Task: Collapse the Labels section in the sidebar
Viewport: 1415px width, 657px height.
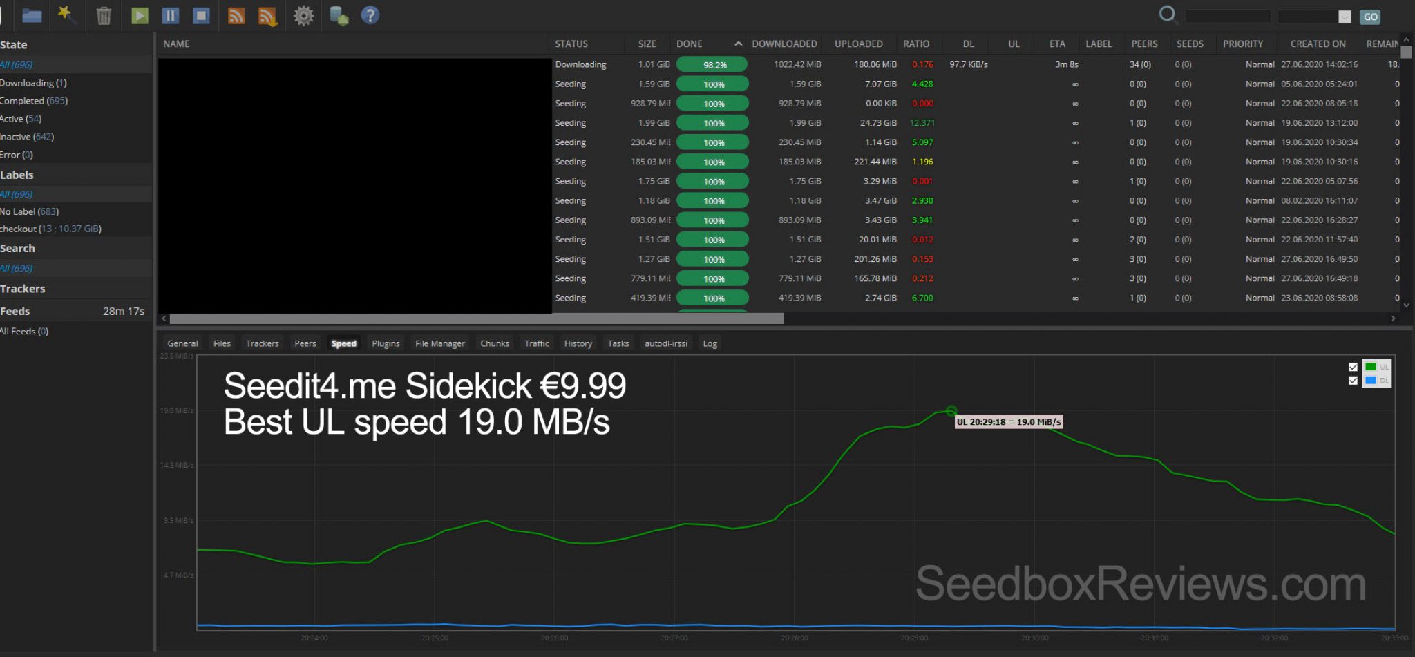Action: click(x=17, y=175)
